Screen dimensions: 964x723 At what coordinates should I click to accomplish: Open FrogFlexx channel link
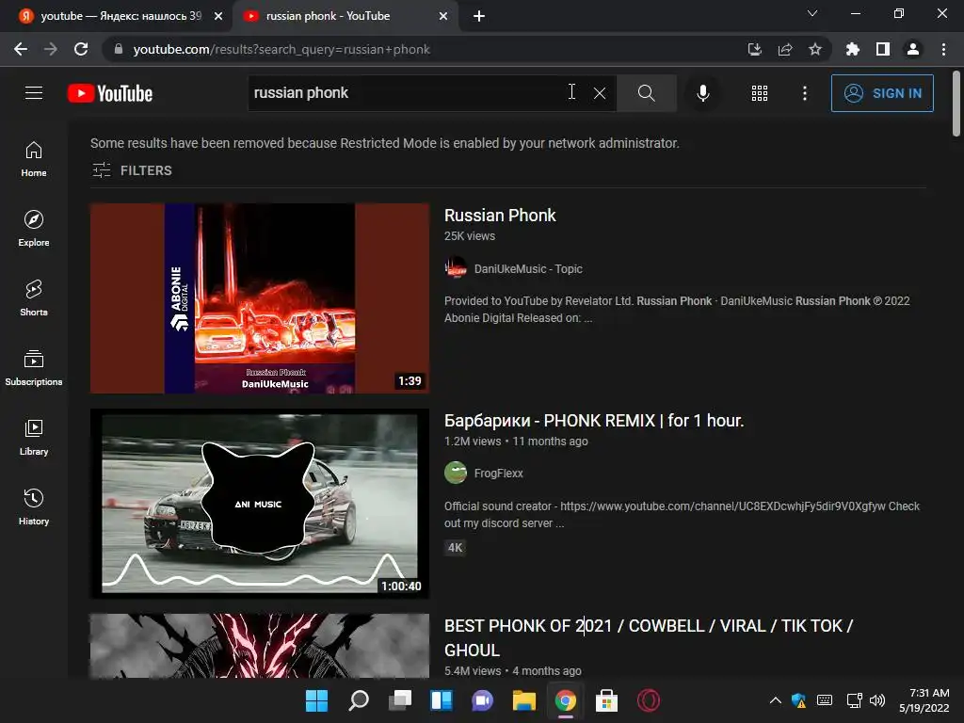coord(499,474)
